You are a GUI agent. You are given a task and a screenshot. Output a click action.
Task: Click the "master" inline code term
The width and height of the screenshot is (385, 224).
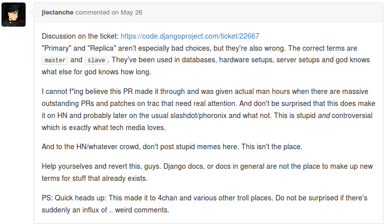55,60
